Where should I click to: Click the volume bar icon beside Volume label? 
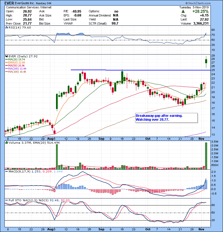(6, 143)
